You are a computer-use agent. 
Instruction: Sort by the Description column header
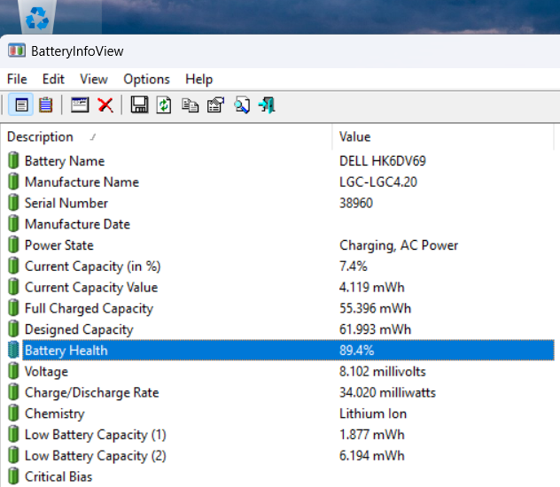coord(167,136)
